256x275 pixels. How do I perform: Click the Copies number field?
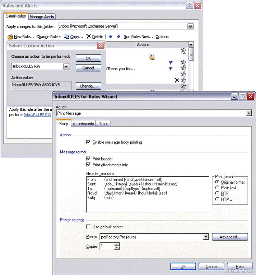[x=107, y=246]
